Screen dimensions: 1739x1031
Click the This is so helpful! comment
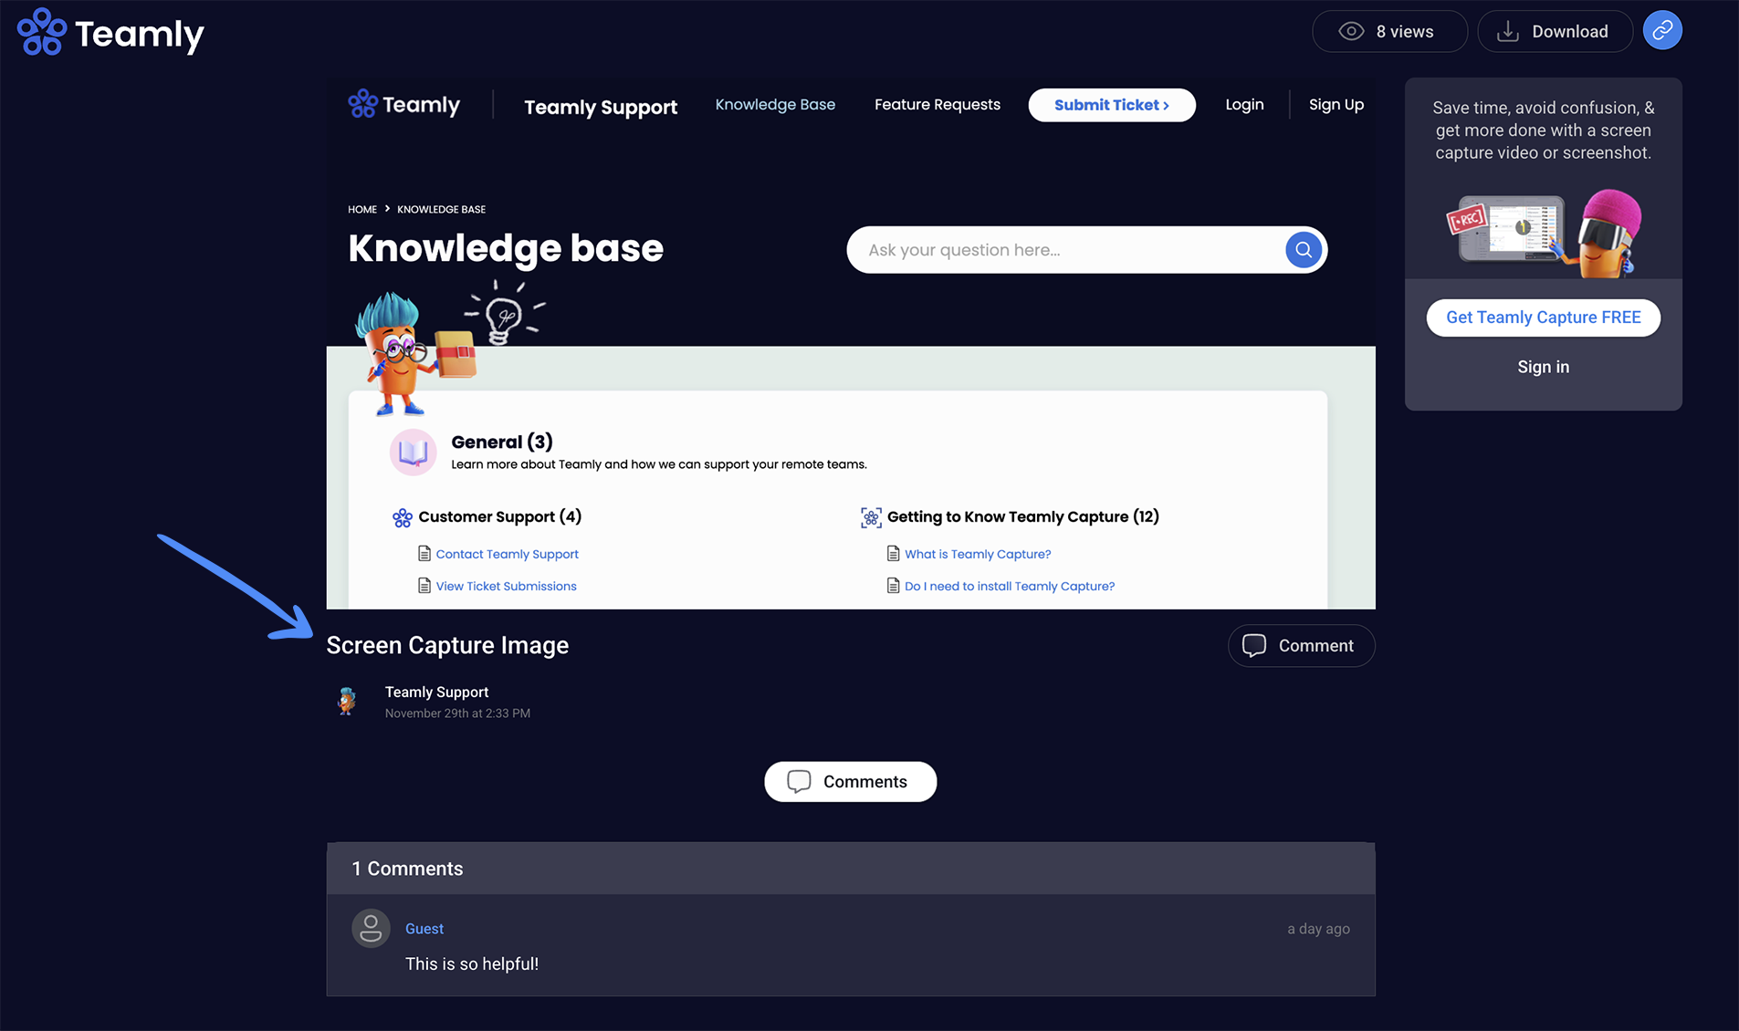[x=472, y=963]
